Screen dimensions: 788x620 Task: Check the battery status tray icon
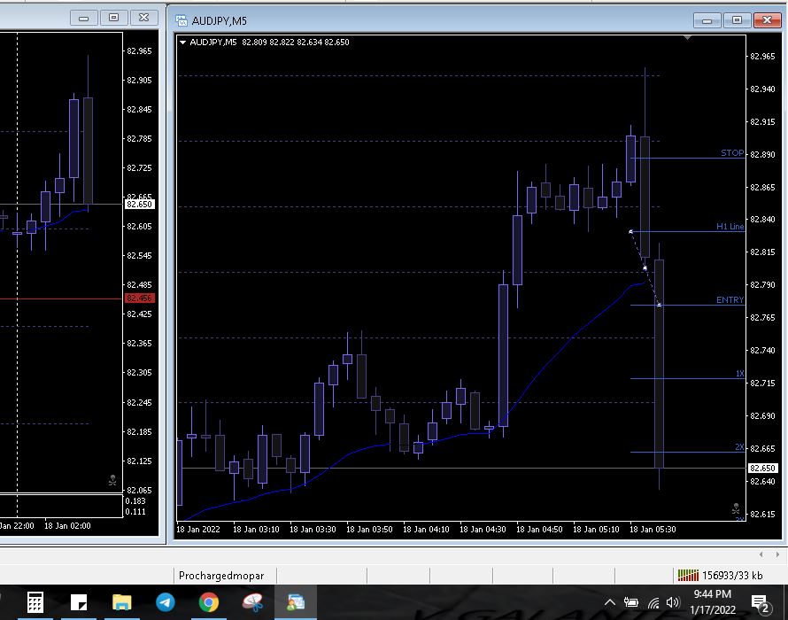pyautogui.click(x=631, y=602)
